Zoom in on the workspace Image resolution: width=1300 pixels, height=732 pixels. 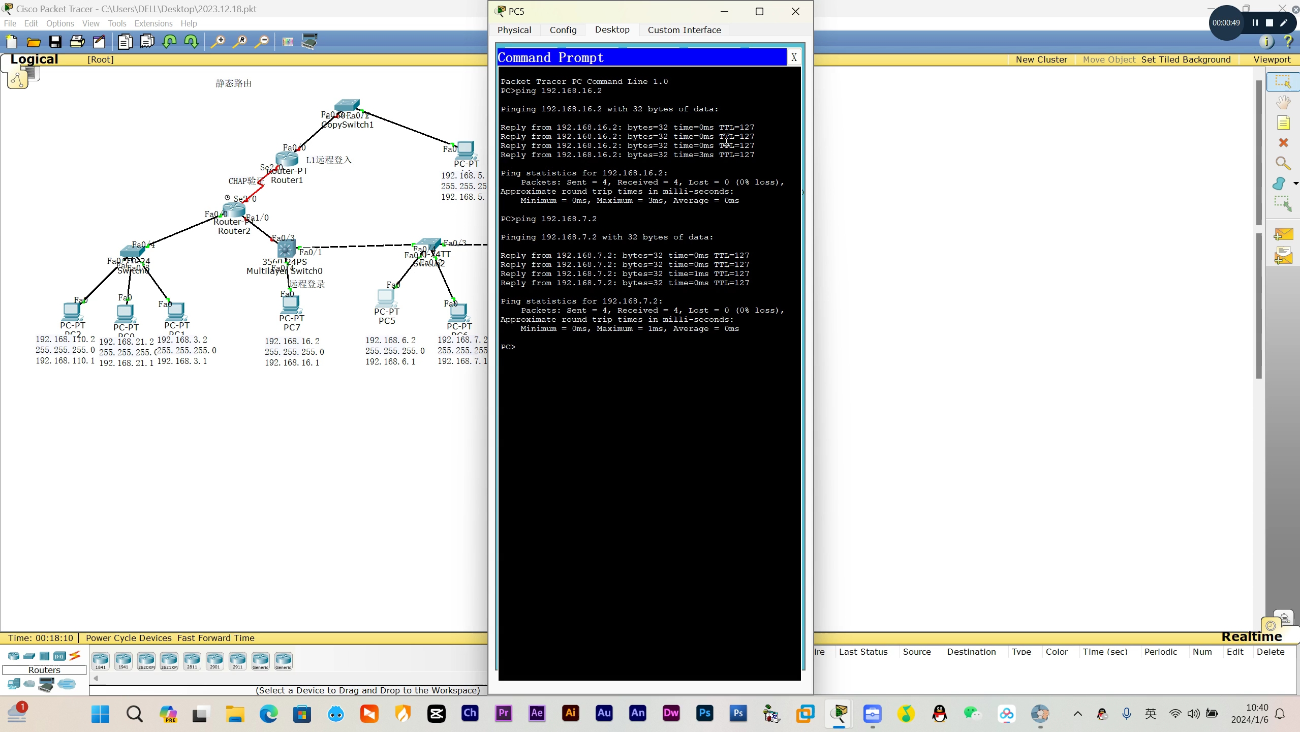[218, 42]
